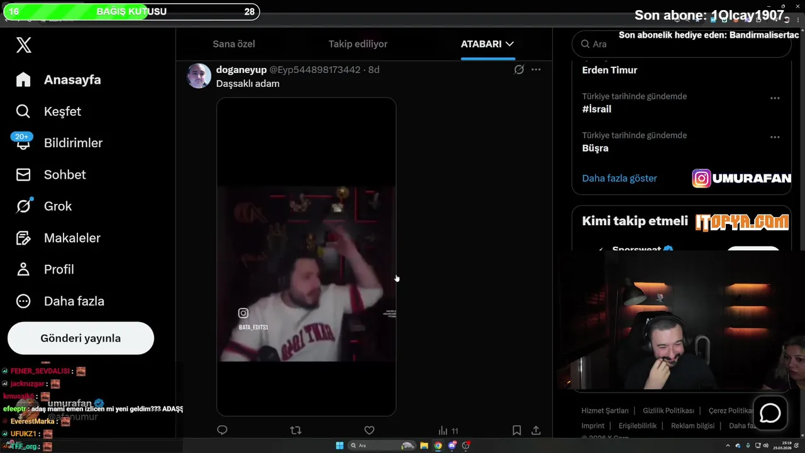This screenshot has height=453, width=805.
Task: Like the doganeyup tweet
Action: [x=369, y=430]
